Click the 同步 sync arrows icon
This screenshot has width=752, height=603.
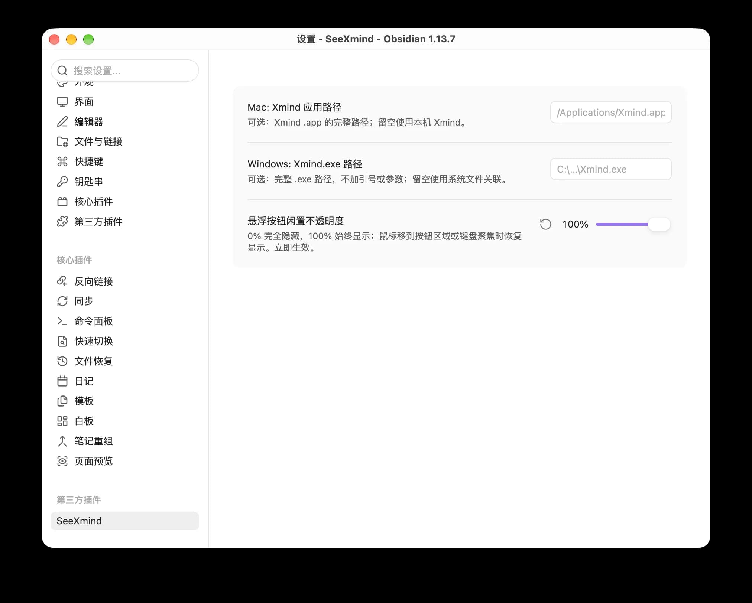tap(62, 301)
